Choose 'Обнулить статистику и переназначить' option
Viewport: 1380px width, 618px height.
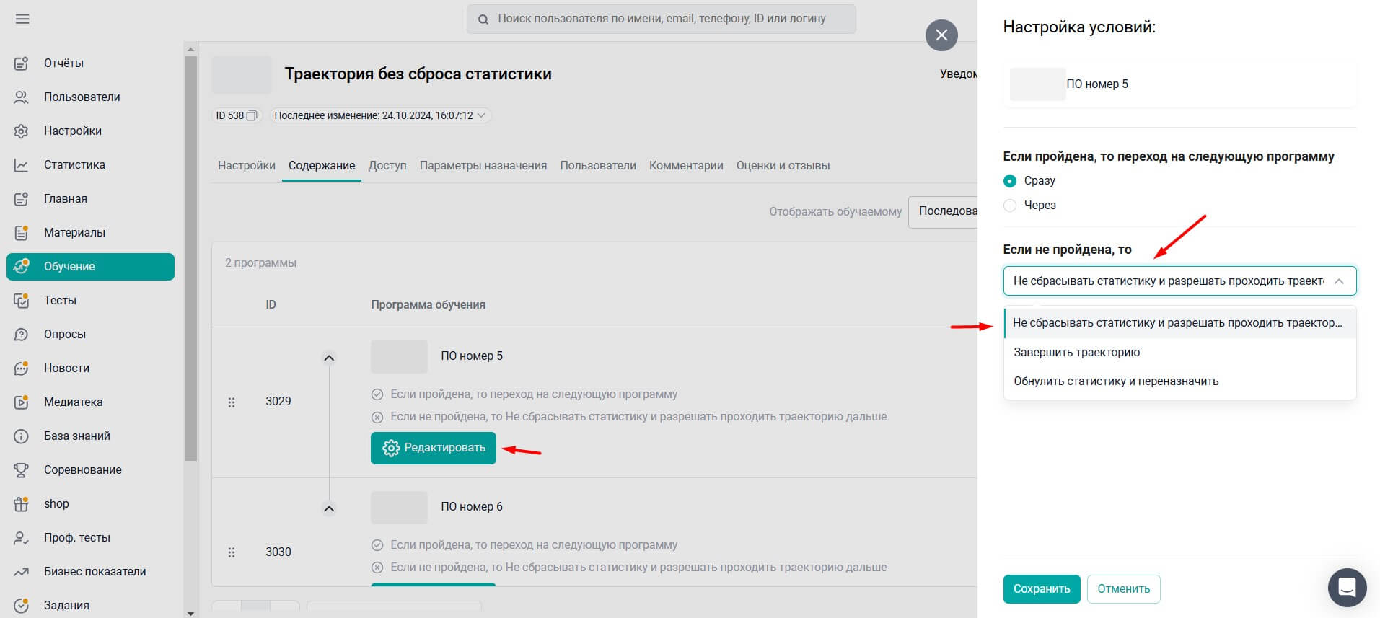pyautogui.click(x=1115, y=381)
